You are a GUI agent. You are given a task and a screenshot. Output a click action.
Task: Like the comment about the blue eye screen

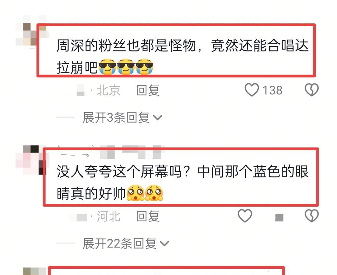pos(245,215)
